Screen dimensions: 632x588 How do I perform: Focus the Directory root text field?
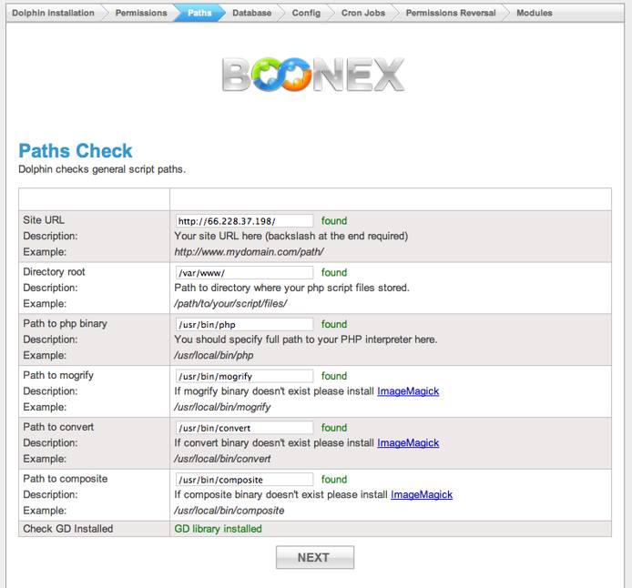[x=244, y=273]
